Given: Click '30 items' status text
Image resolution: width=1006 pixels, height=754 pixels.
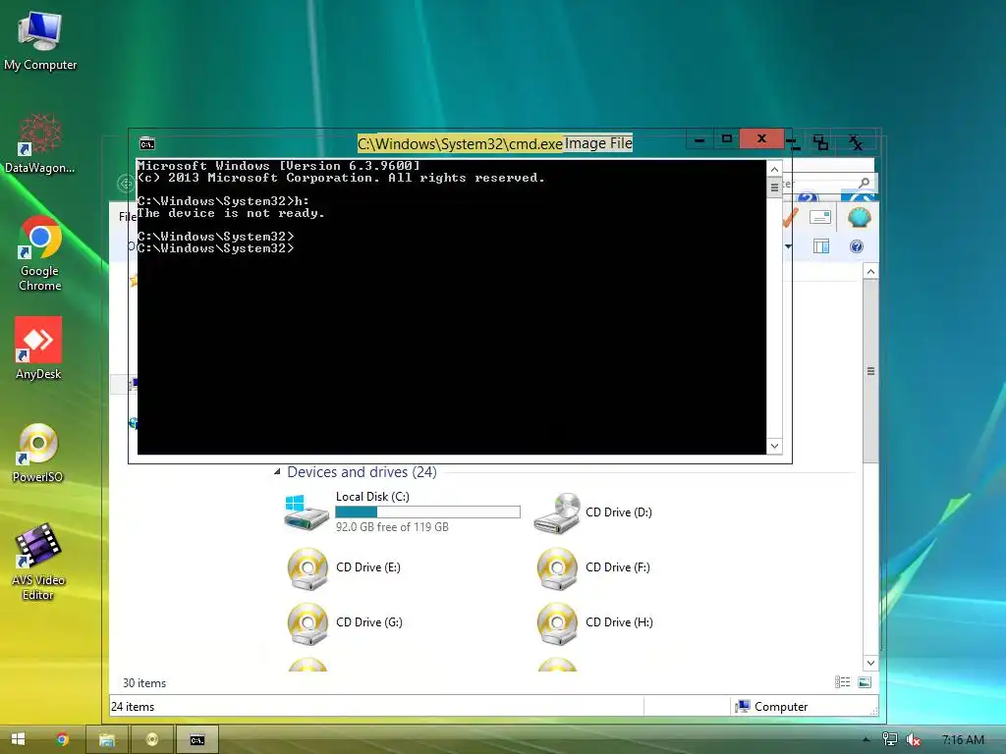Looking at the screenshot, I should 144,683.
